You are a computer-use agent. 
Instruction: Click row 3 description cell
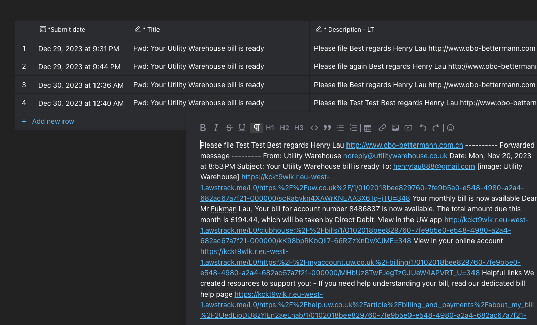click(x=423, y=85)
